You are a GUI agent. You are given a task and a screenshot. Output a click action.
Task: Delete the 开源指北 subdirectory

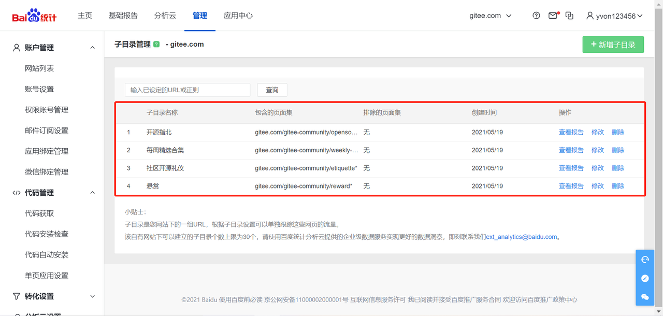tap(618, 132)
